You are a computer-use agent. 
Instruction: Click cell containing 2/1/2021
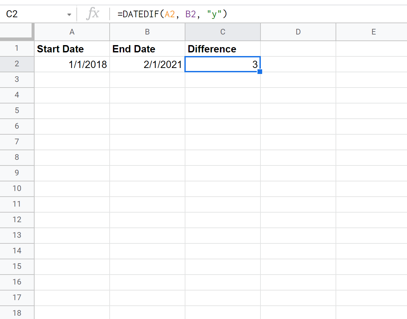(147, 64)
